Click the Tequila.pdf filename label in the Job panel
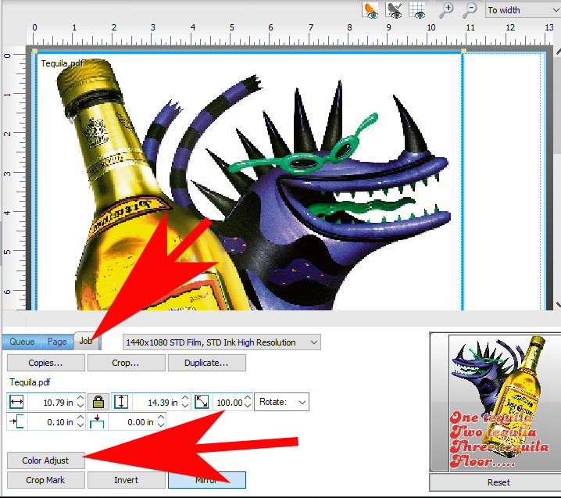Image resolution: width=561 pixels, height=498 pixels. point(30,382)
